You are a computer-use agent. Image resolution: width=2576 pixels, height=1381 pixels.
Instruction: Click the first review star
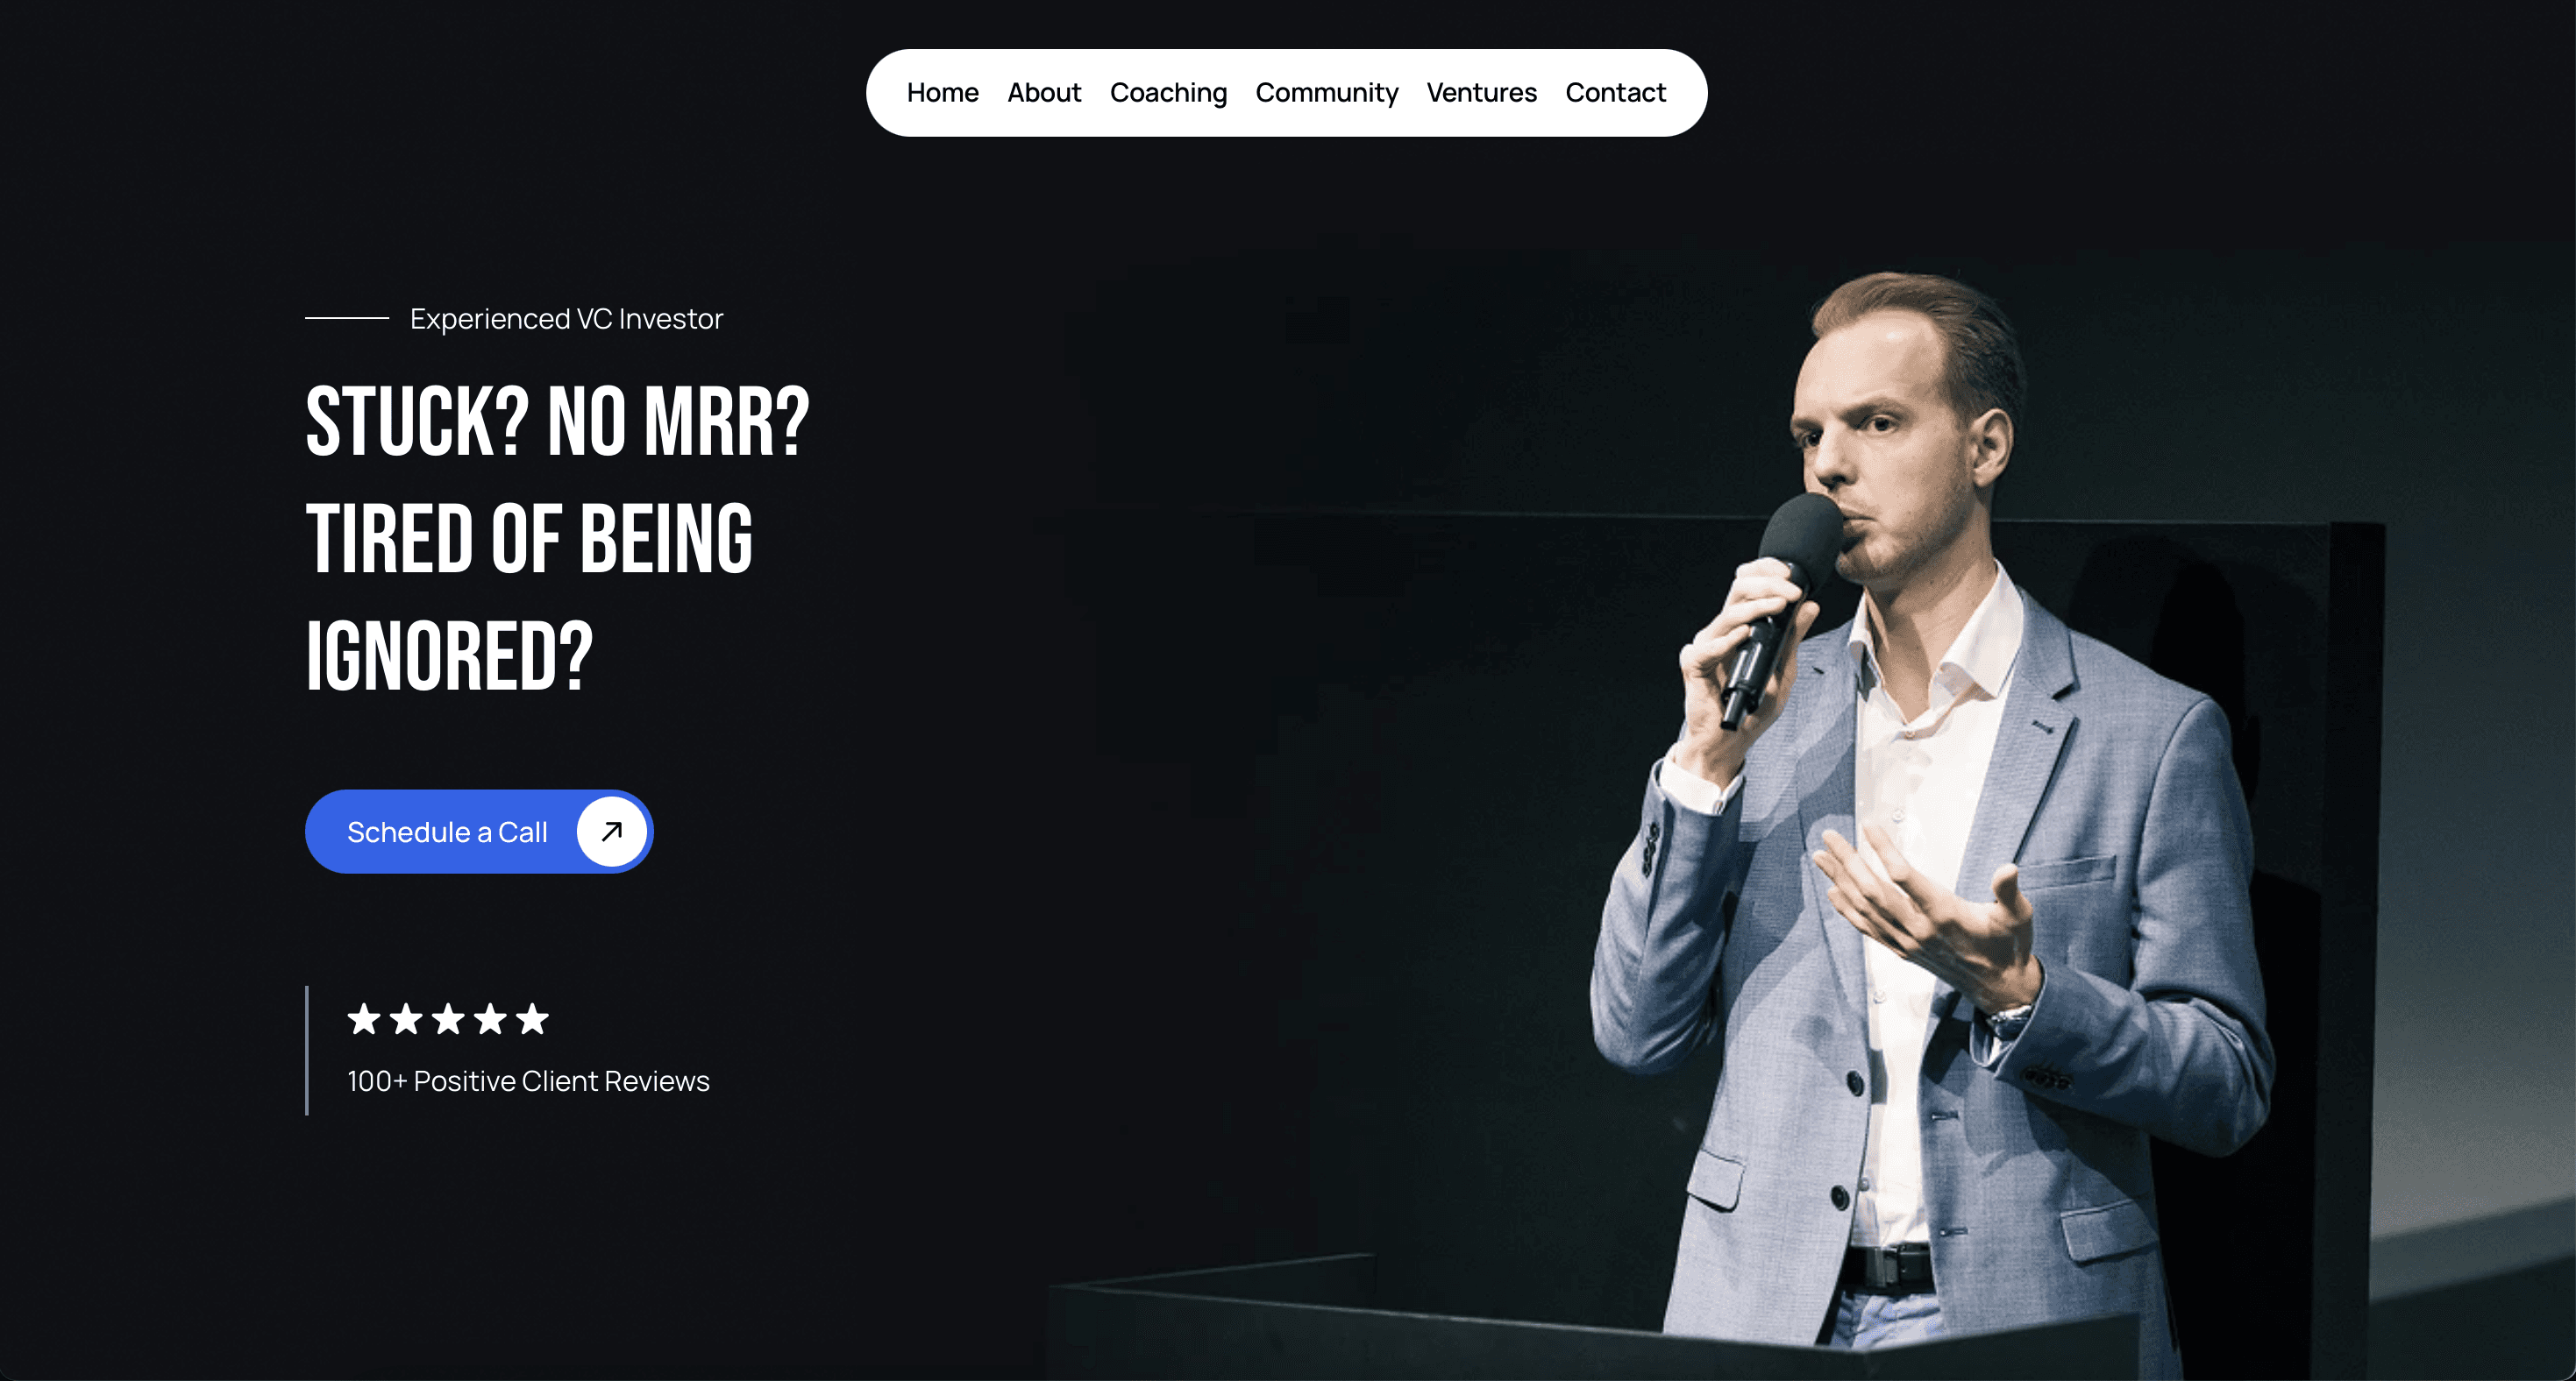(x=364, y=1019)
